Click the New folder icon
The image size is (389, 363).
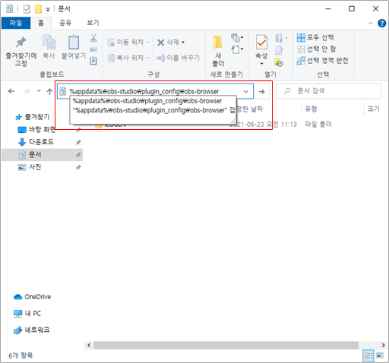(218, 43)
